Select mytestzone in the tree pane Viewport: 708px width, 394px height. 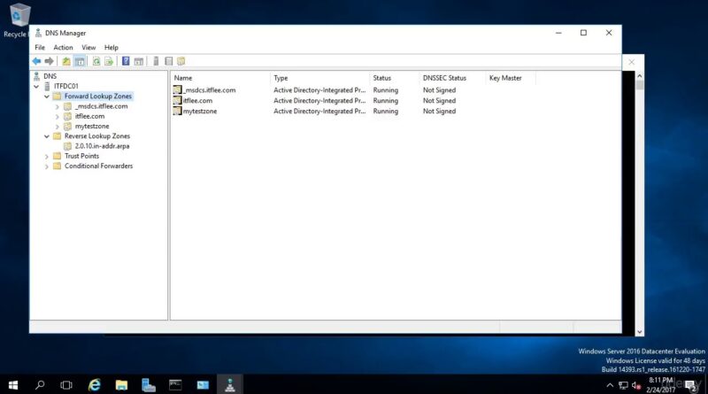tap(92, 126)
